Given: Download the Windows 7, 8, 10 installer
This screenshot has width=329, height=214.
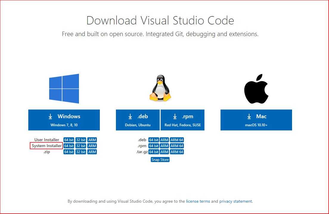Looking at the screenshot, I should (64, 120).
